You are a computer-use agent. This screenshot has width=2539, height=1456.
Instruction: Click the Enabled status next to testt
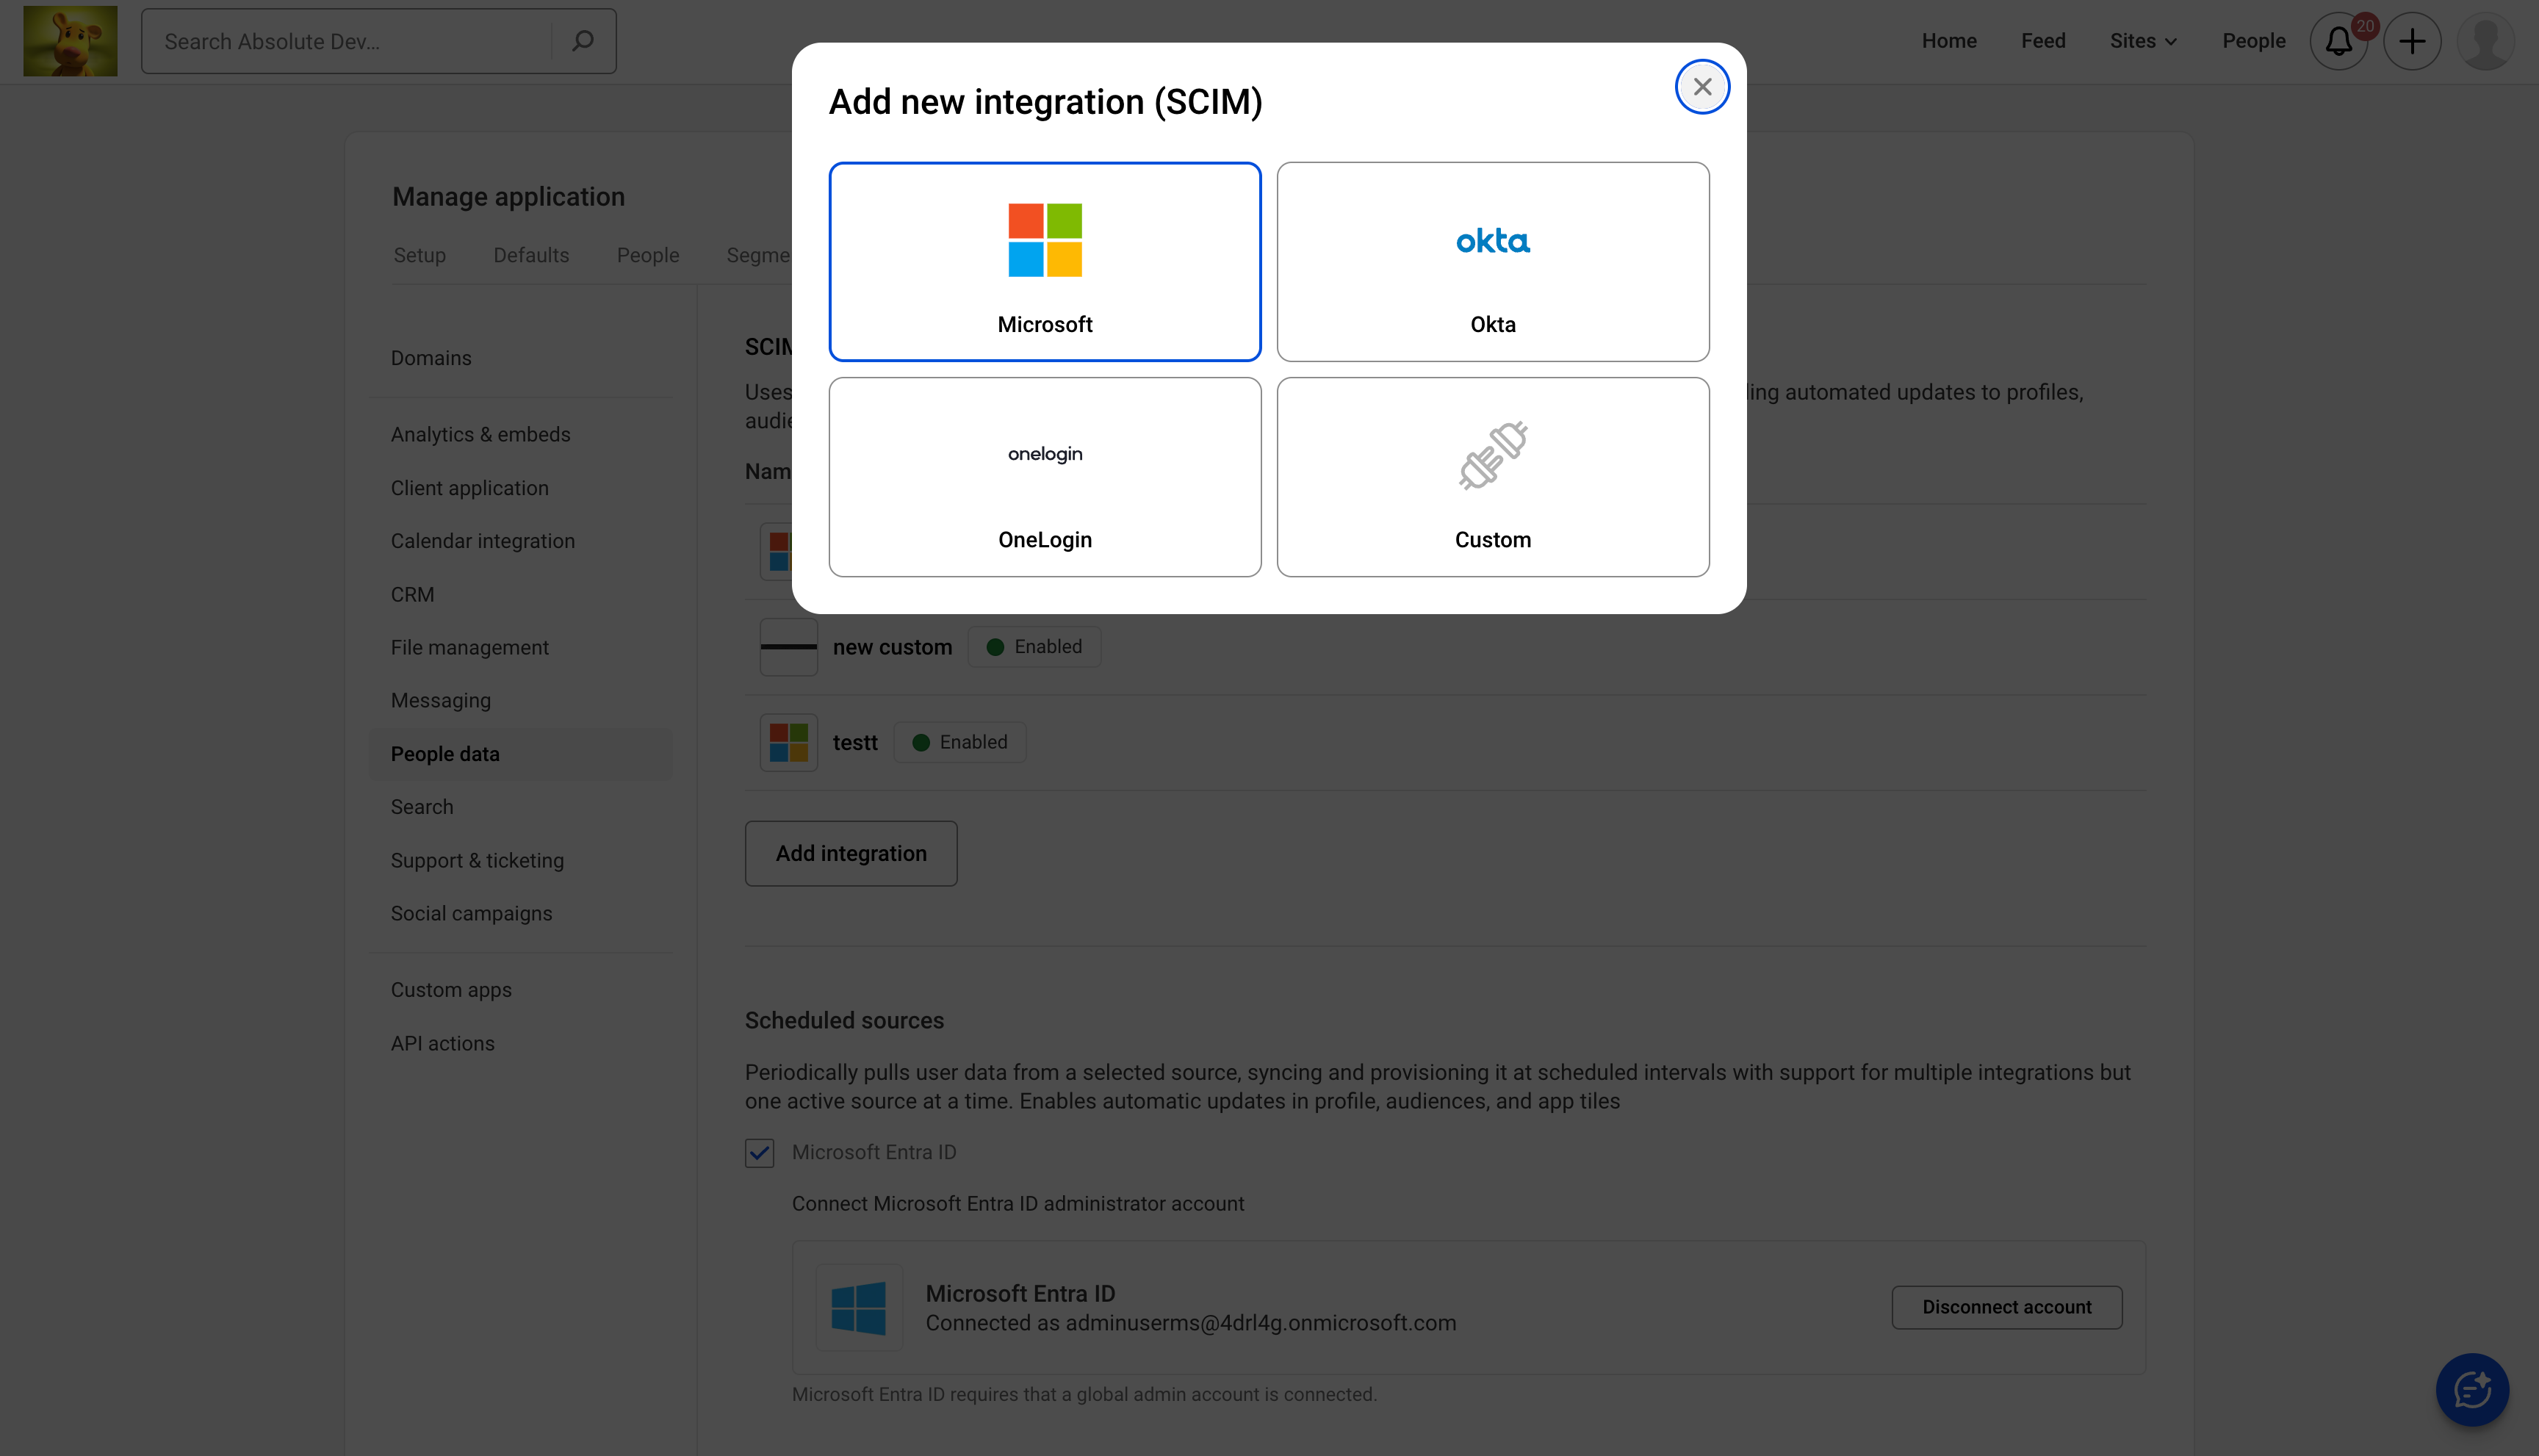[959, 741]
